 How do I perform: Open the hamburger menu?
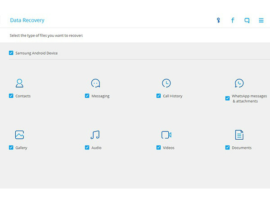point(261,20)
